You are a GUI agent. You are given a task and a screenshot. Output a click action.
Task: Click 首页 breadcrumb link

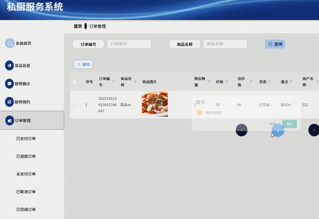[78, 26]
